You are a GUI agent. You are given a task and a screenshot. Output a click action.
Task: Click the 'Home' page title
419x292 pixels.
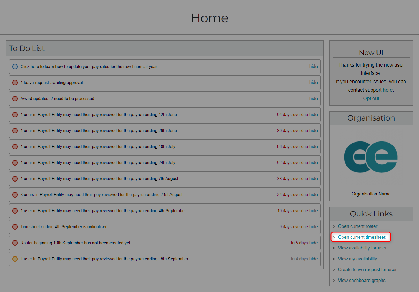click(209, 18)
